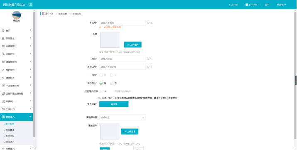Open the fourth submenu item under 管理中心
The height and width of the screenshot is (150, 297).
click(x=10, y=142)
